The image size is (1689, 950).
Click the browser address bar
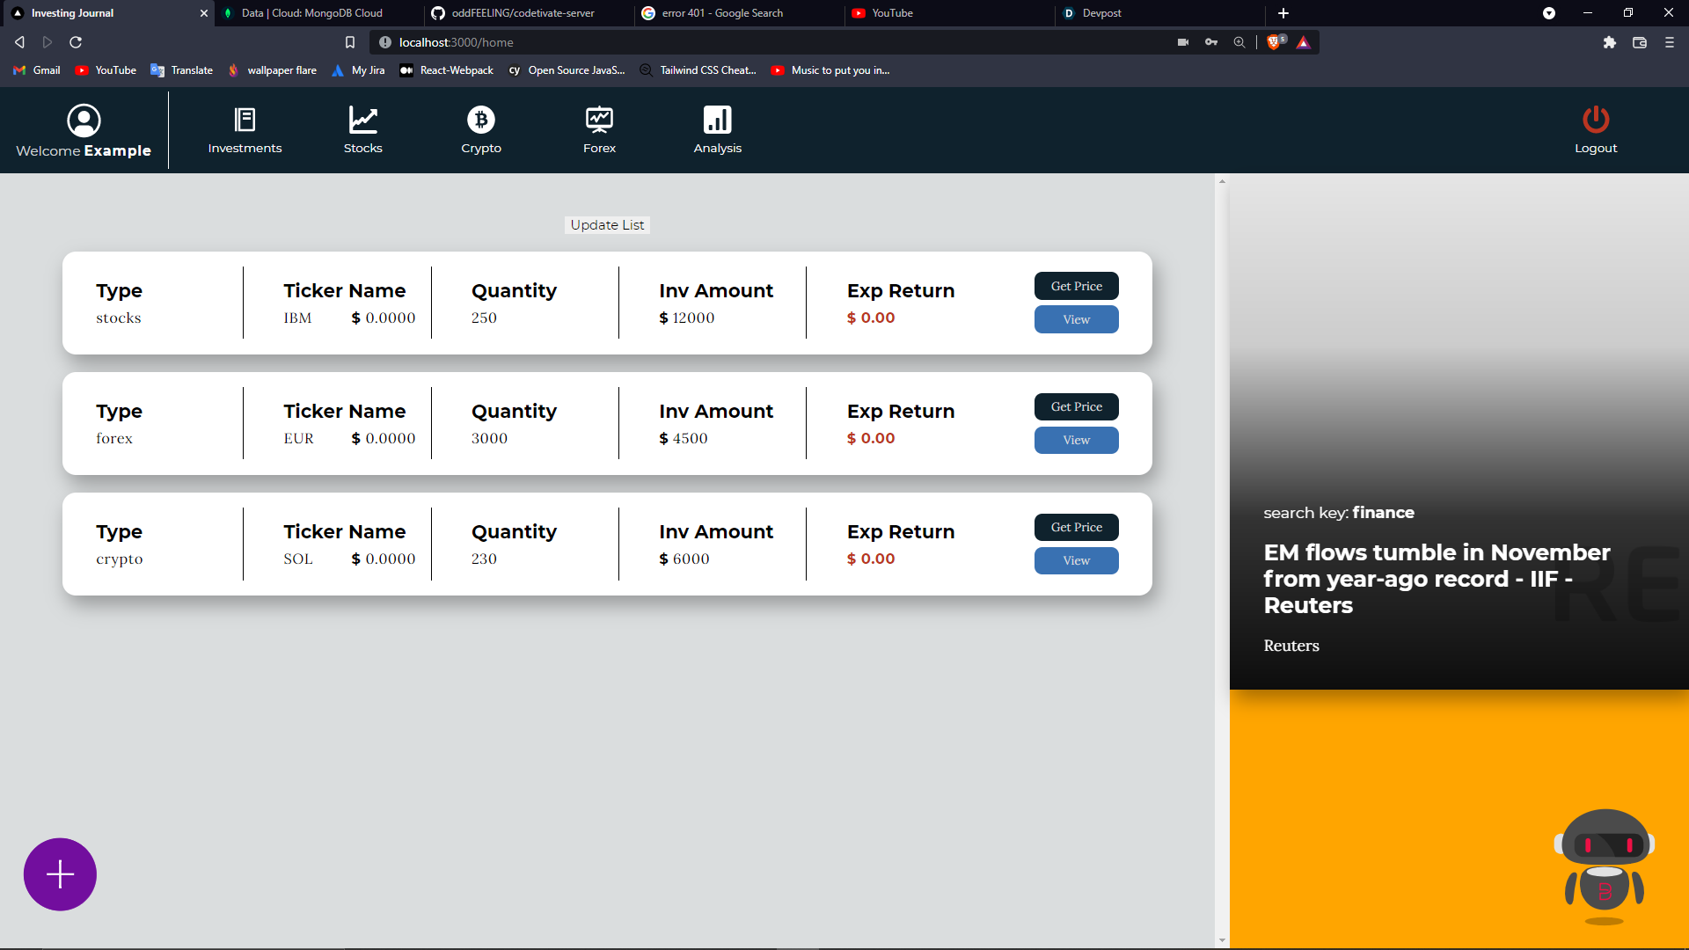tap(774, 42)
